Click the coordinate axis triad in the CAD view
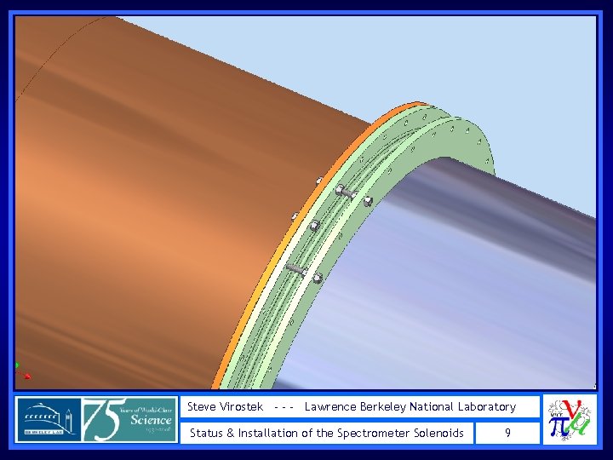613x460 pixels. click(x=23, y=371)
